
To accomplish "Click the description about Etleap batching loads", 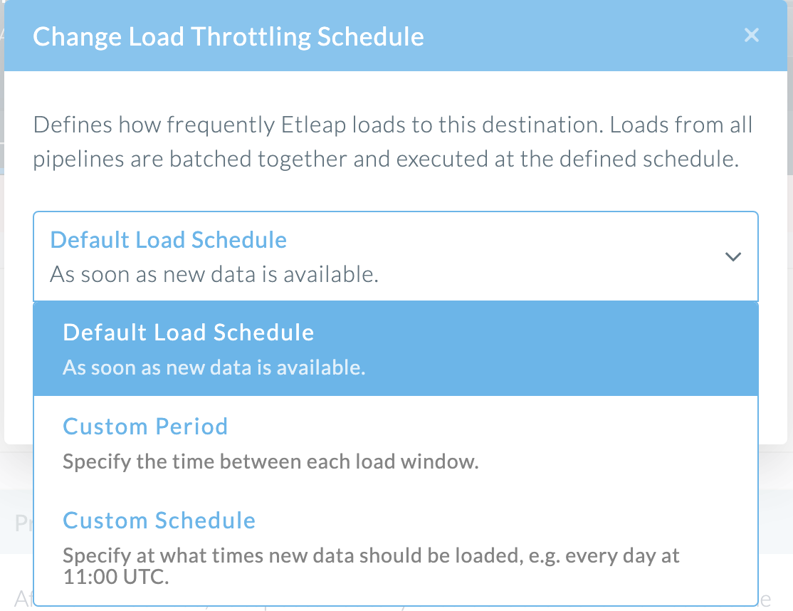I will click(x=392, y=141).
